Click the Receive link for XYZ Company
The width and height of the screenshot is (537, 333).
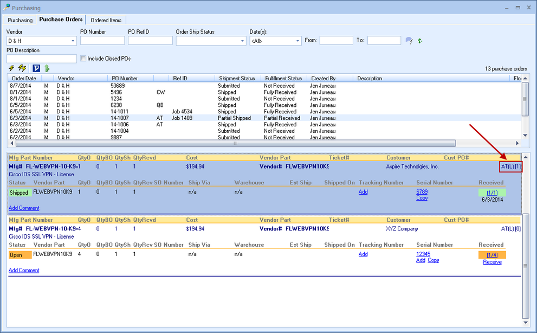tap(492, 262)
